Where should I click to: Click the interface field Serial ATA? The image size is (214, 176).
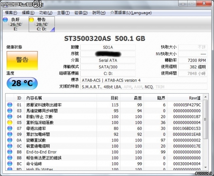[x=108, y=60]
